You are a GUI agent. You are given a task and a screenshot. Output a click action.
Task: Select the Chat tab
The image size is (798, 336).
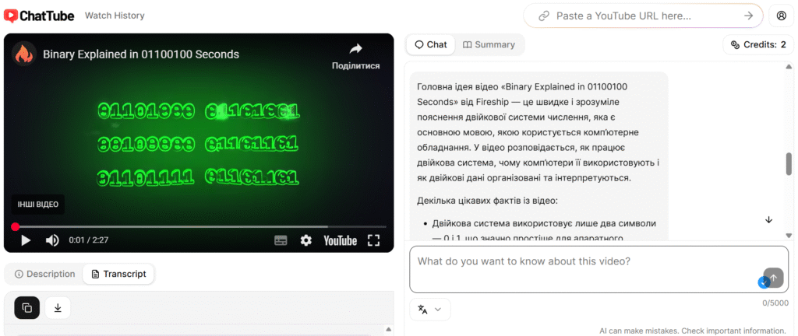pos(430,44)
